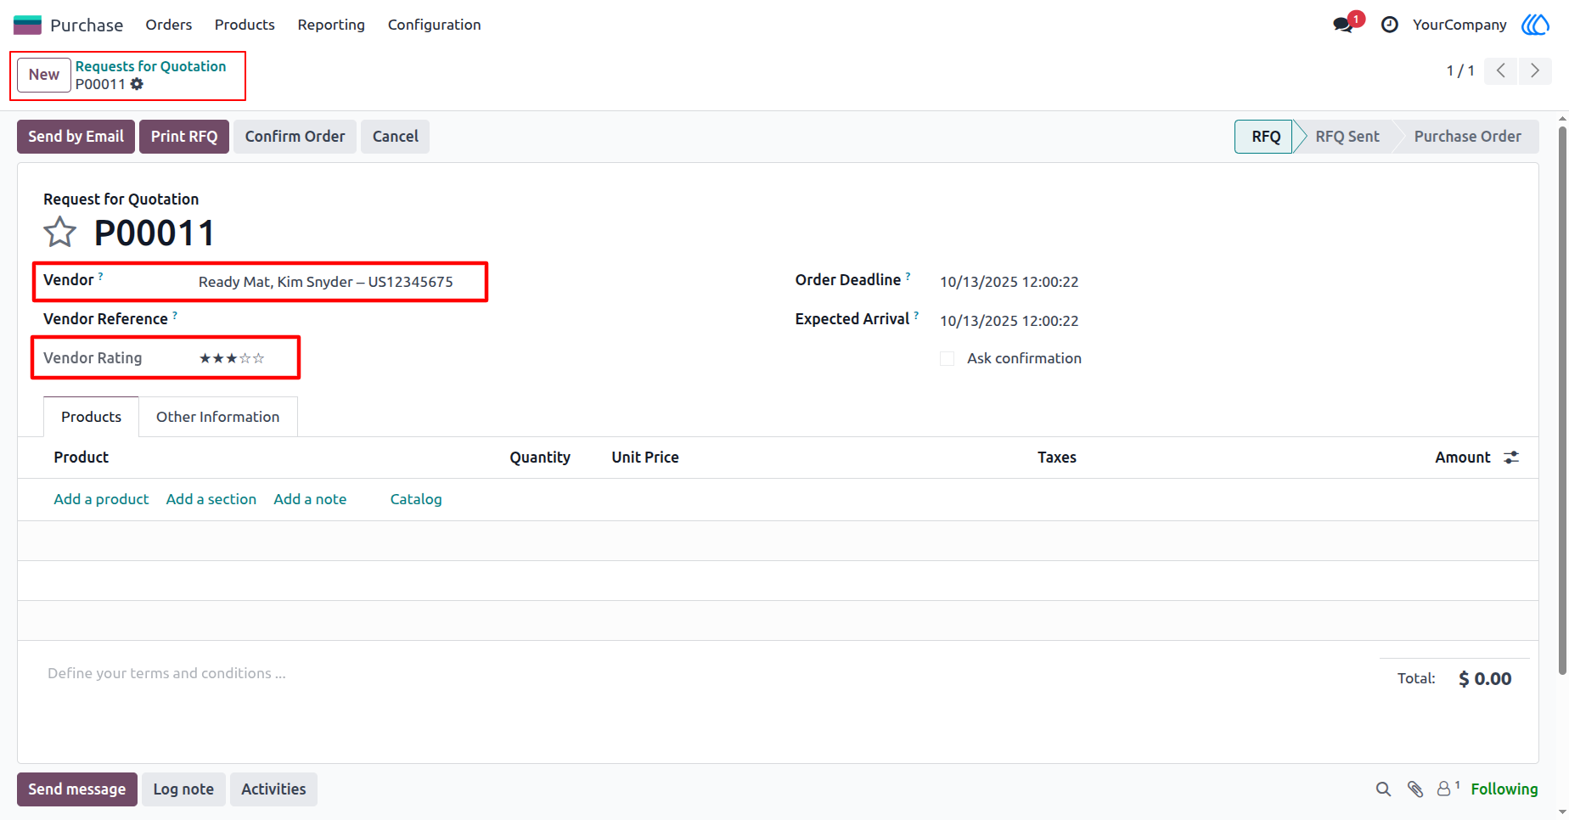1569x820 pixels.
Task: Open the Reporting menu
Action: (331, 25)
